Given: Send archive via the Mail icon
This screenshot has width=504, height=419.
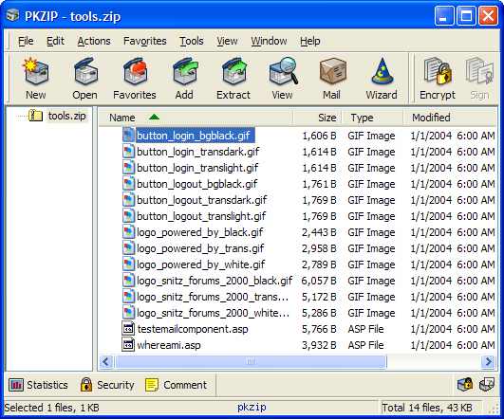Looking at the screenshot, I should pos(332,73).
